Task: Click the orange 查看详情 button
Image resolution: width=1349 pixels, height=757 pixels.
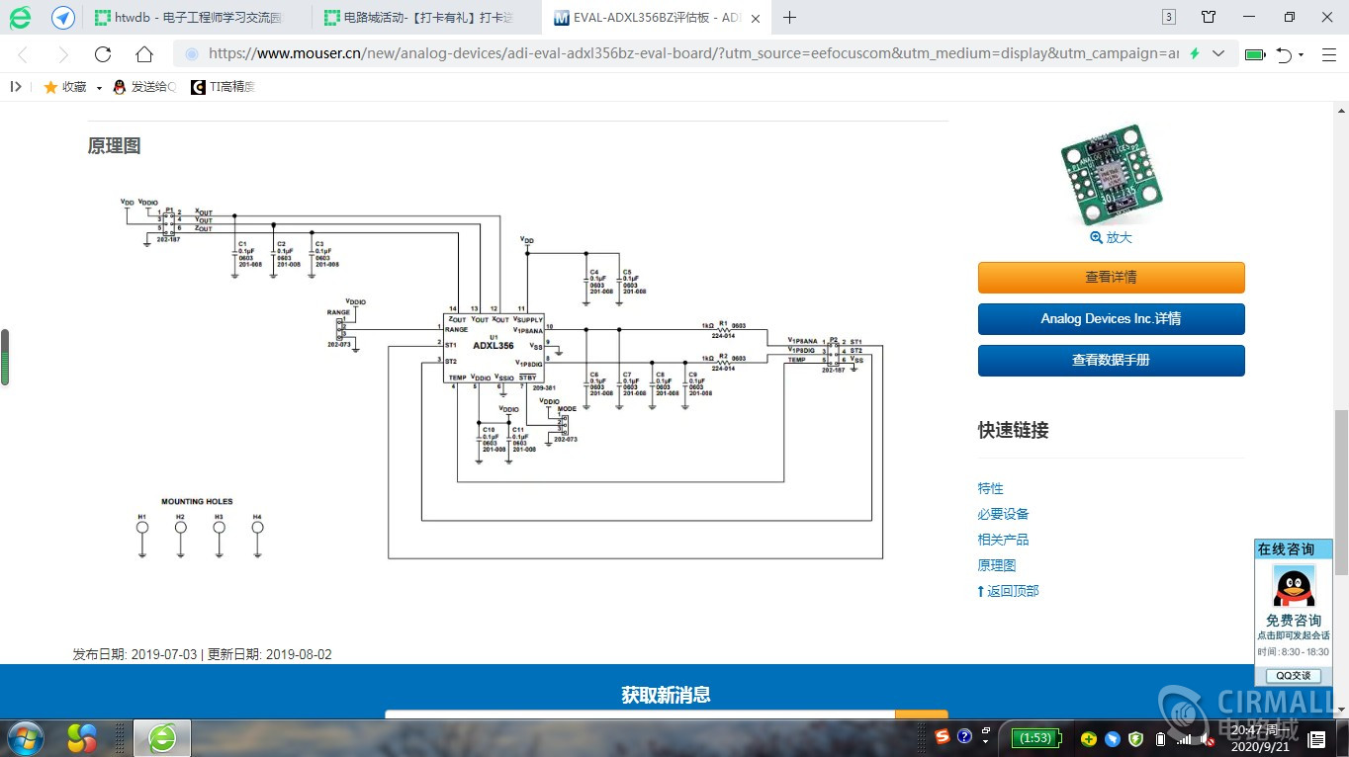Action: tap(1111, 278)
